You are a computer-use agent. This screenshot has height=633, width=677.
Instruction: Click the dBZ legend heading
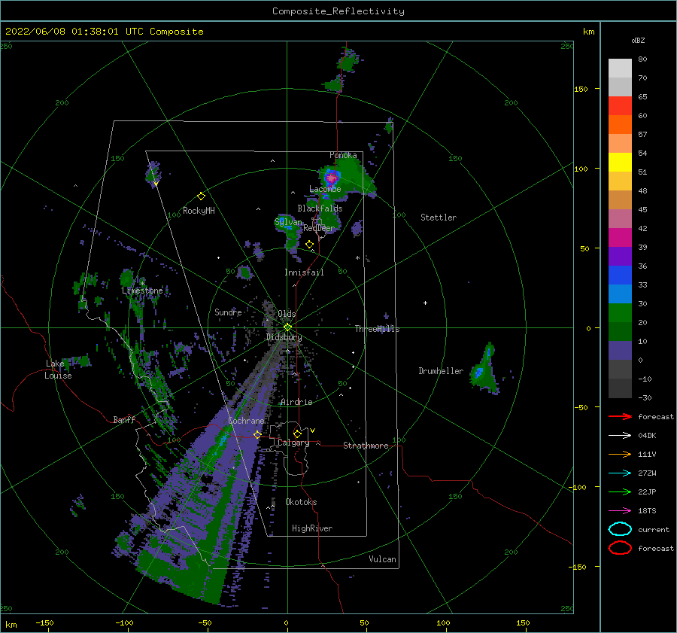[638, 40]
